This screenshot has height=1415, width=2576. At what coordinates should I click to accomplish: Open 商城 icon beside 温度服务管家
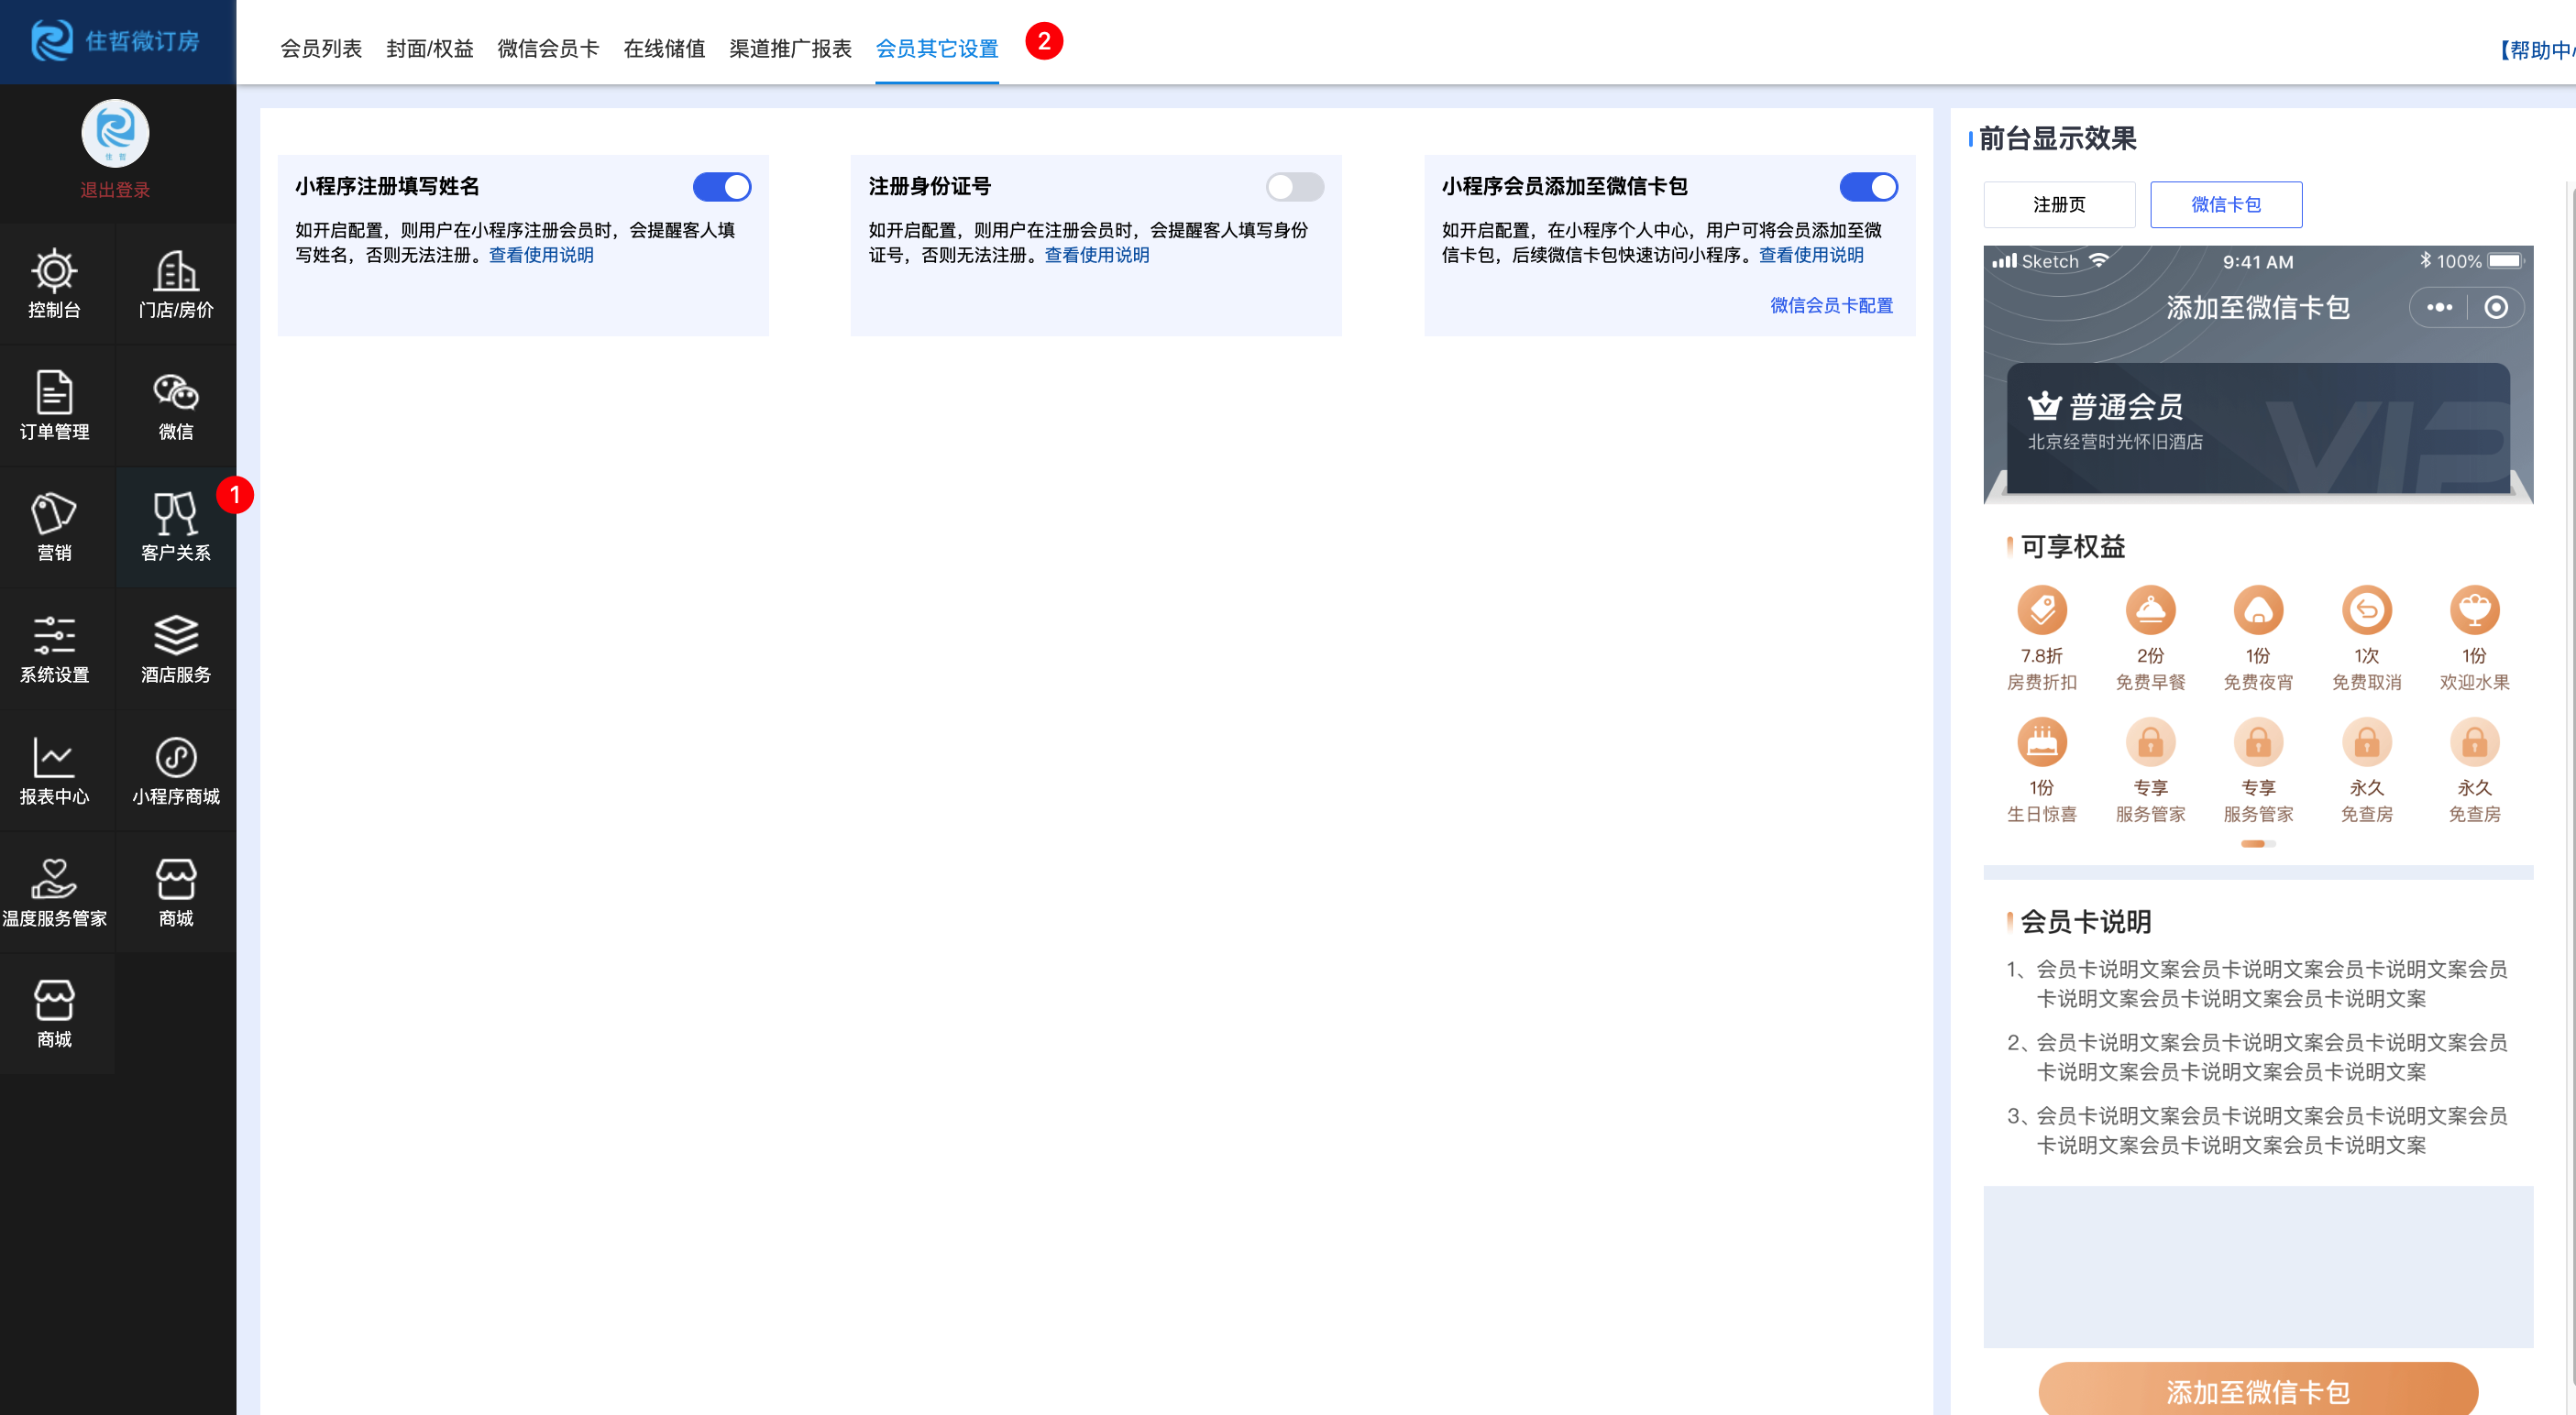175,892
